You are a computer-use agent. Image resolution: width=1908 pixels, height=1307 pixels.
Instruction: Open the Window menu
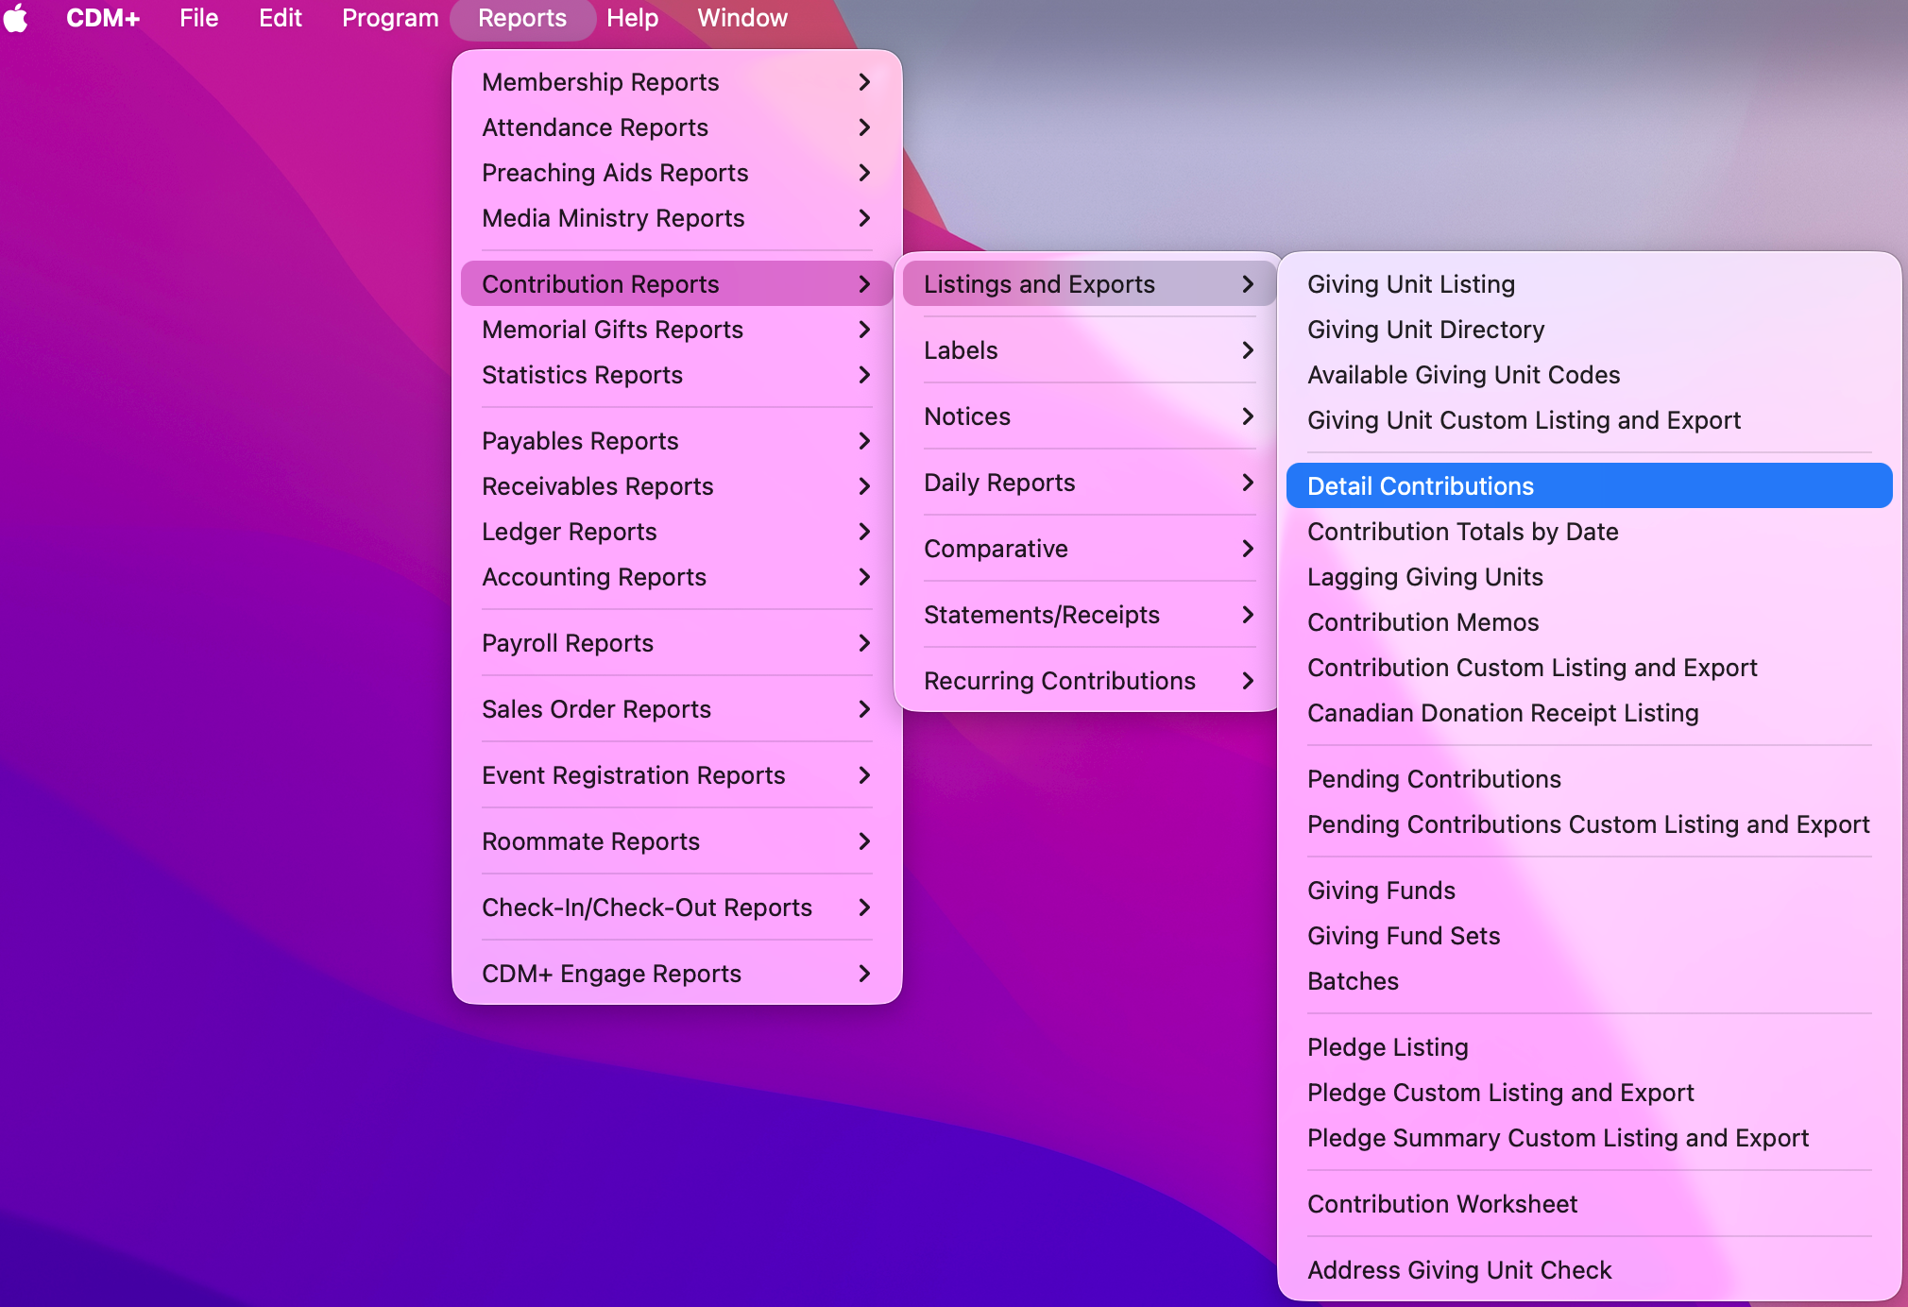coord(742,18)
